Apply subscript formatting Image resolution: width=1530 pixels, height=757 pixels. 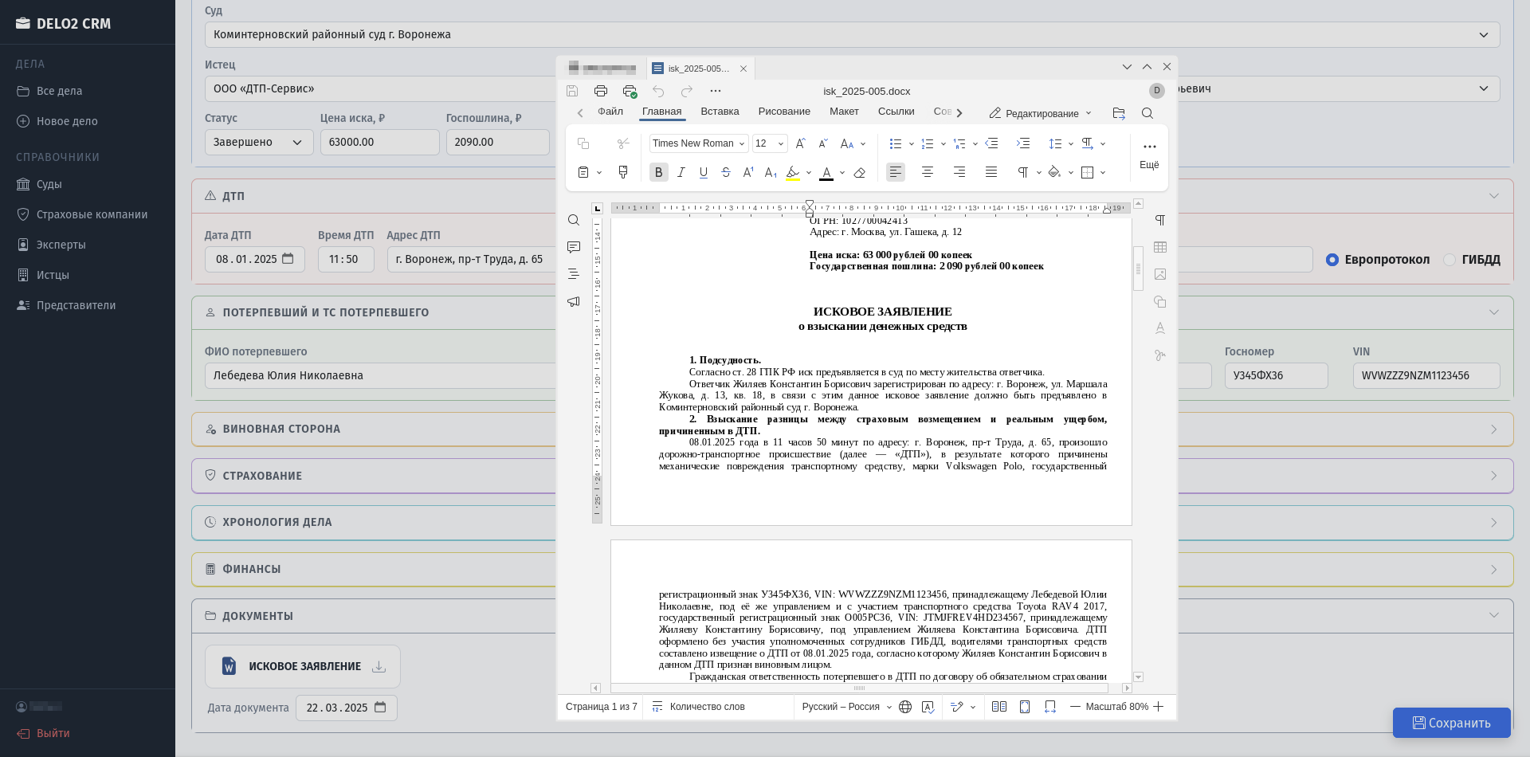point(771,172)
